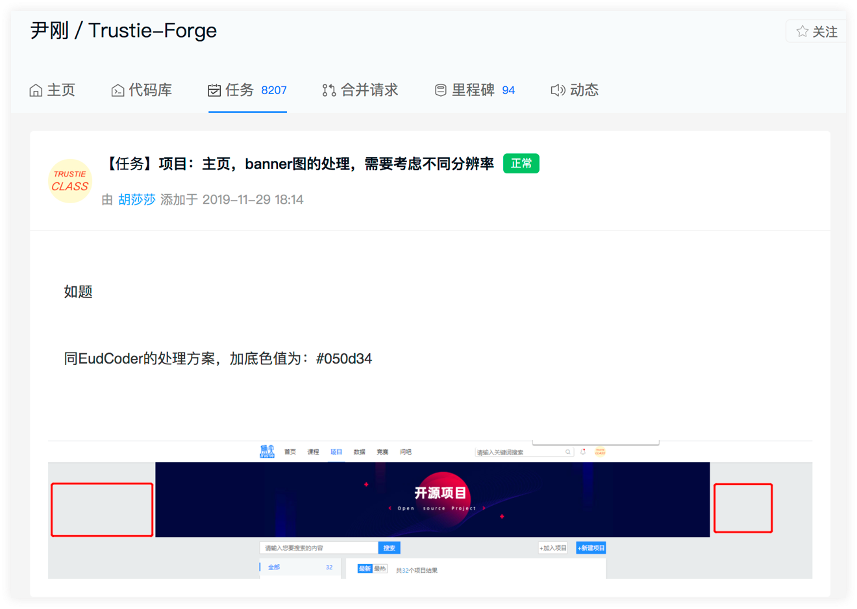Click the 尹刚 owner name in header
This screenshot has height=609, width=857.
point(49,31)
